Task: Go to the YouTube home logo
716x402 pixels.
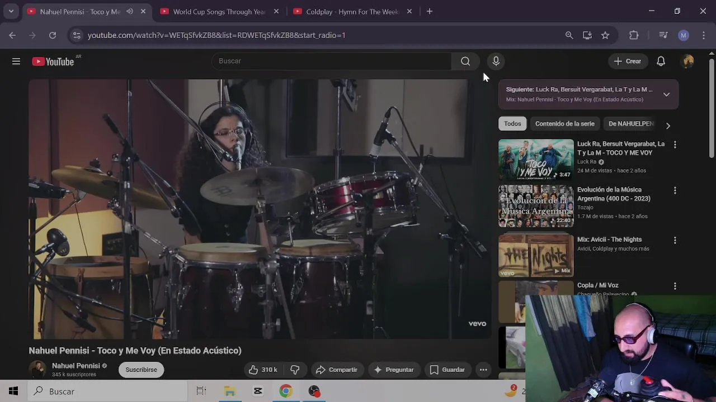Action: [x=53, y=61]
